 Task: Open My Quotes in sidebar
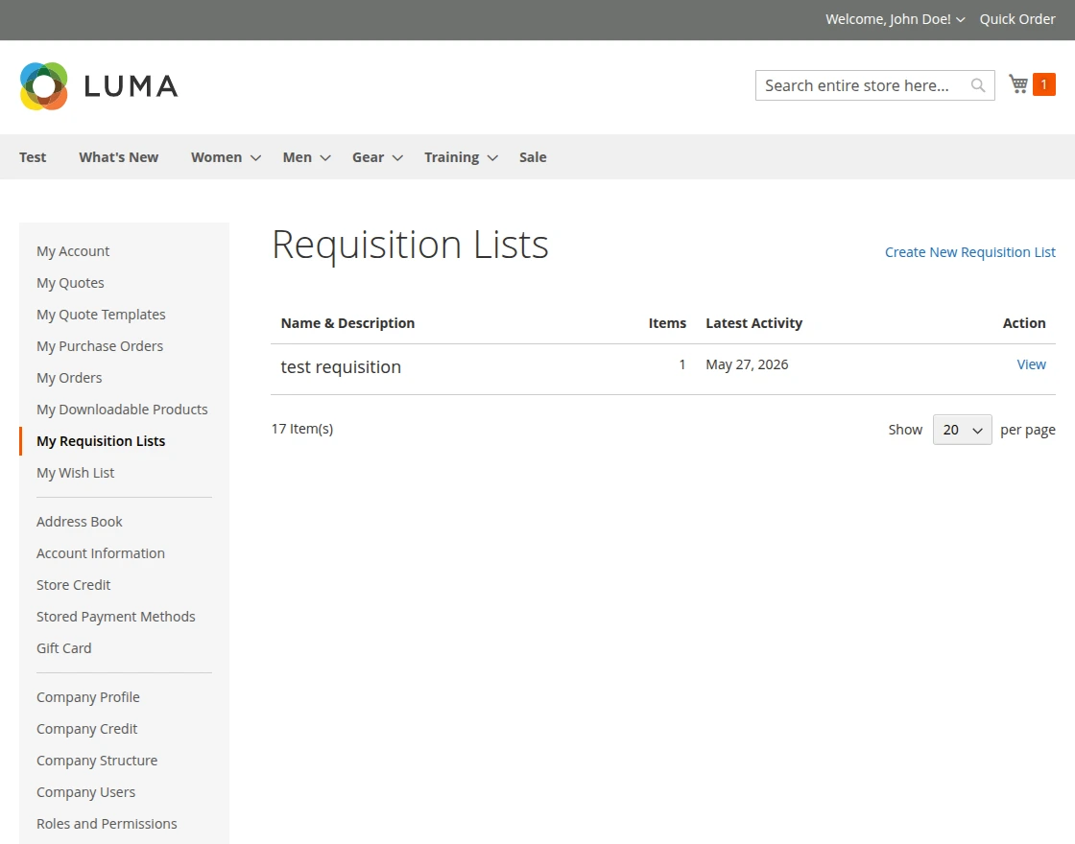coord(70,283)
